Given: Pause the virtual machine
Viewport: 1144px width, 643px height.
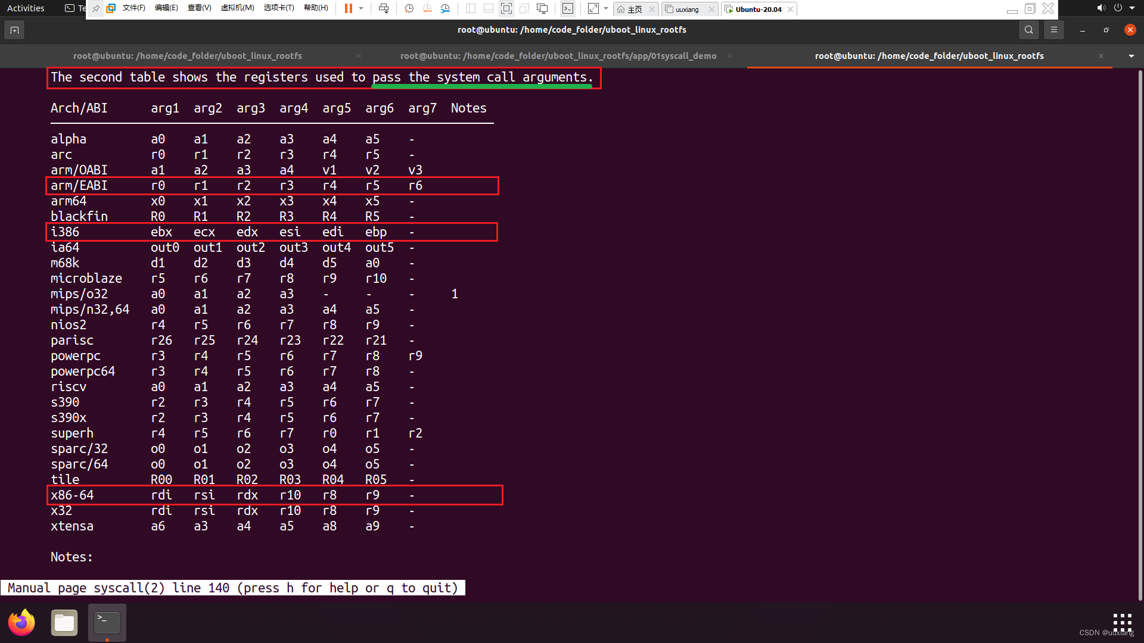Looking at the screenshot, I should pos(349,9).
